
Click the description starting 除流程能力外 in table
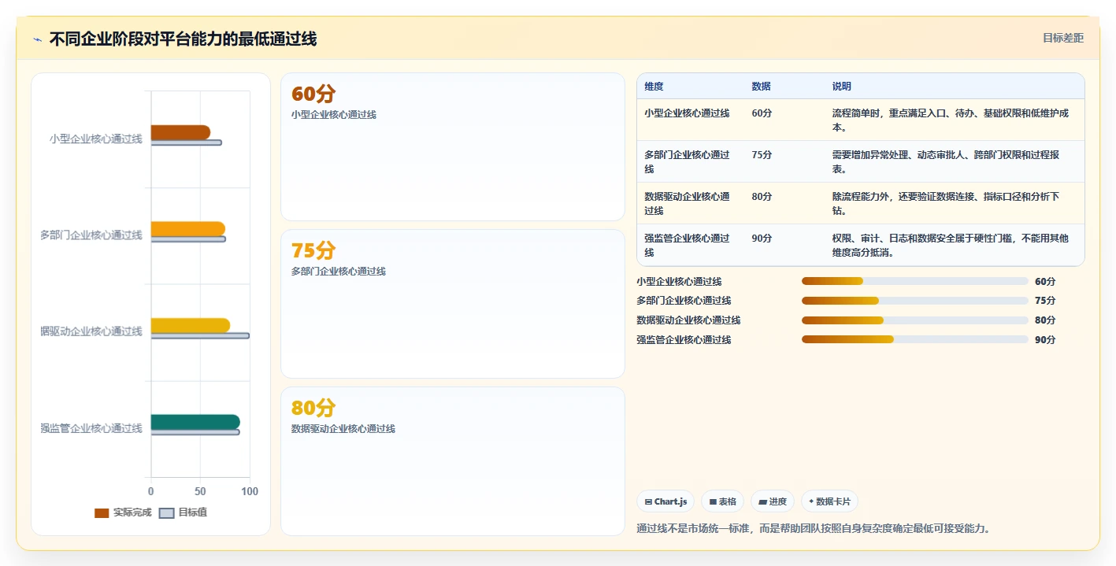pyautogui.click(x=946, y=204)
